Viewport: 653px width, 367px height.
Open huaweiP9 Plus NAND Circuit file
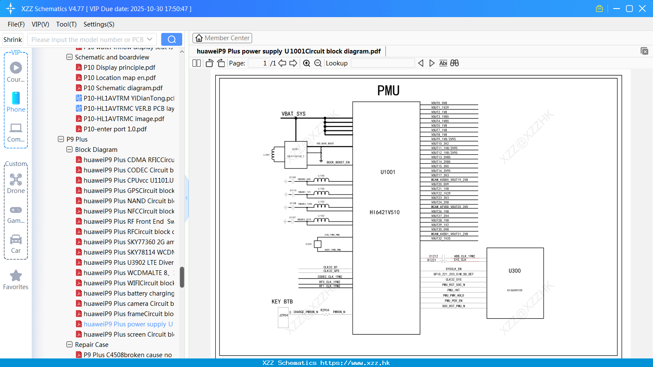(125, 201)
